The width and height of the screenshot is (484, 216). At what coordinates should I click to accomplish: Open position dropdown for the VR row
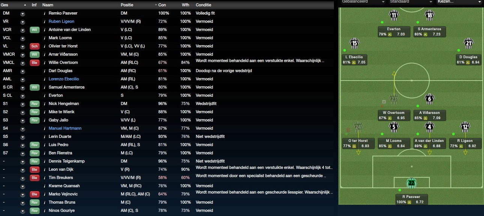coord(23,22)
